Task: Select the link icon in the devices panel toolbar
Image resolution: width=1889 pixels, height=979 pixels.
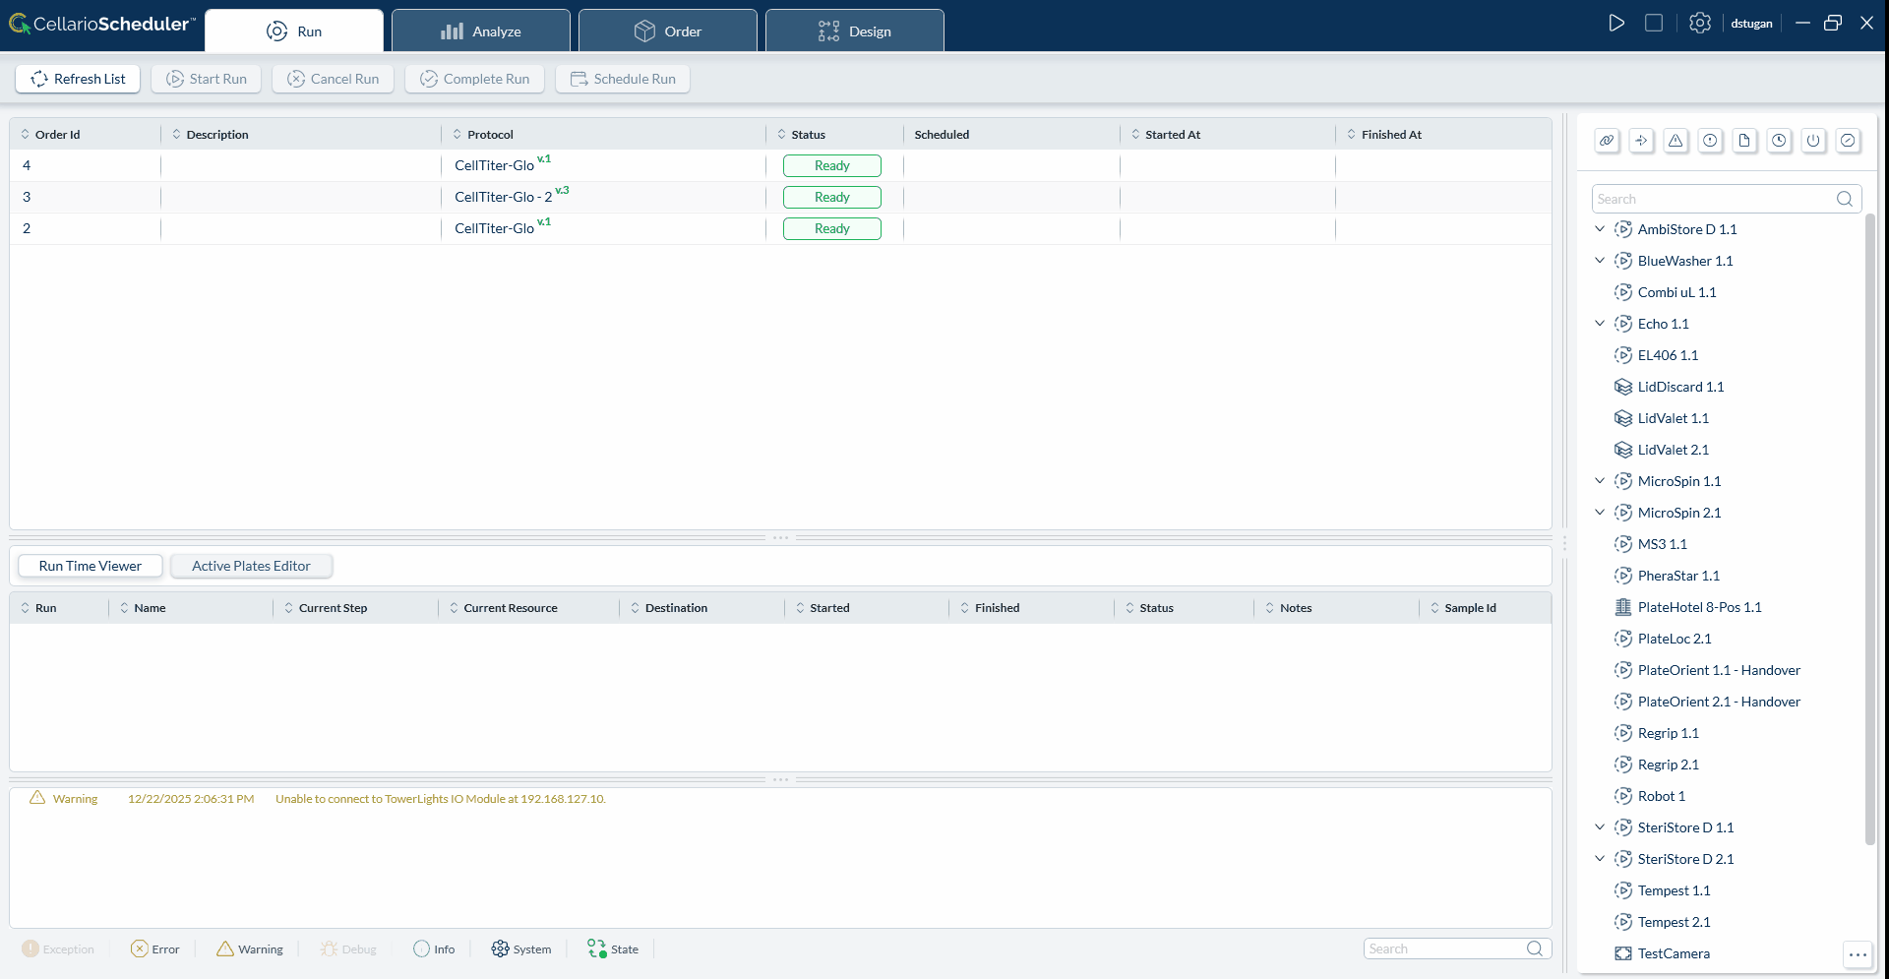Action: click(x=1607, y=141)
